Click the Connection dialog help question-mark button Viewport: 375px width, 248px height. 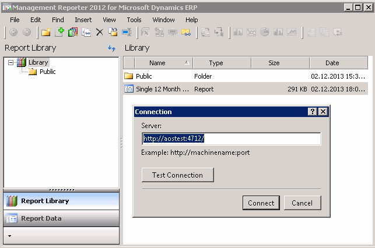[x=313, y=111]
